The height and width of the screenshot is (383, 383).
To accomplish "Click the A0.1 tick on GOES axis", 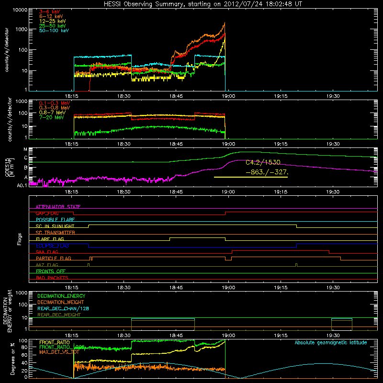I will (x=22, y=185).
